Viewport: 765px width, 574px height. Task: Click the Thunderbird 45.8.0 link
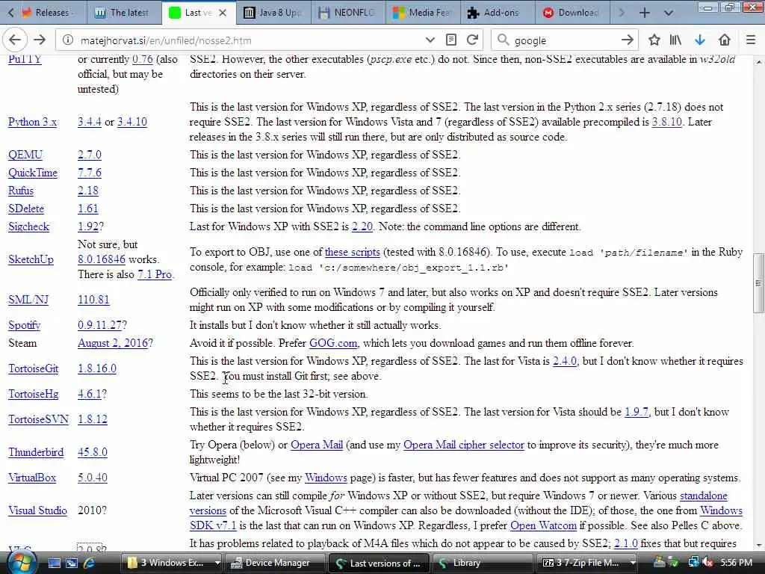(x=92, y=452)
